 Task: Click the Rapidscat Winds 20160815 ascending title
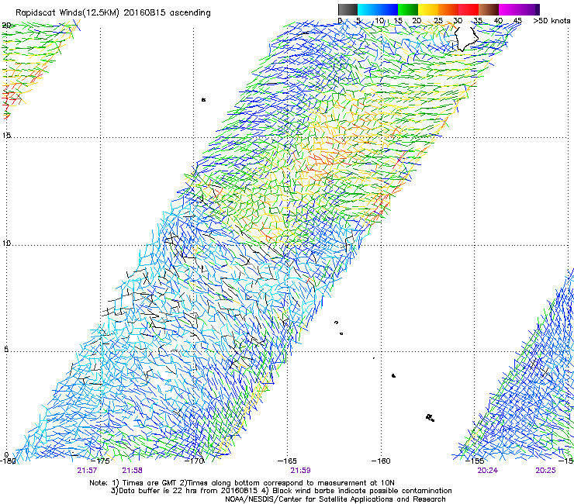(113, 12)
